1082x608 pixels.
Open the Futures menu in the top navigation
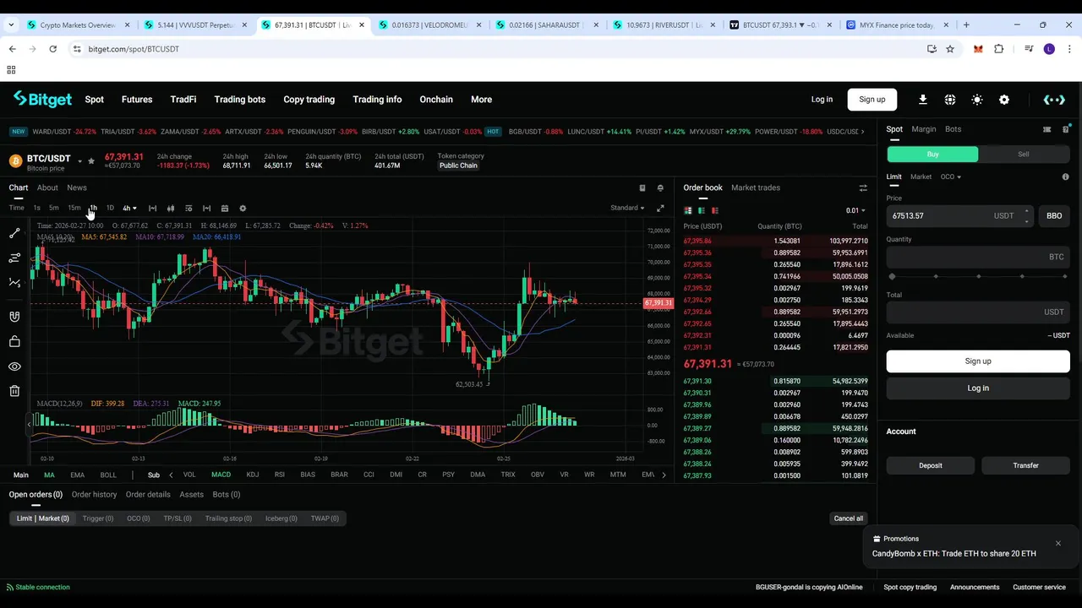137,100
